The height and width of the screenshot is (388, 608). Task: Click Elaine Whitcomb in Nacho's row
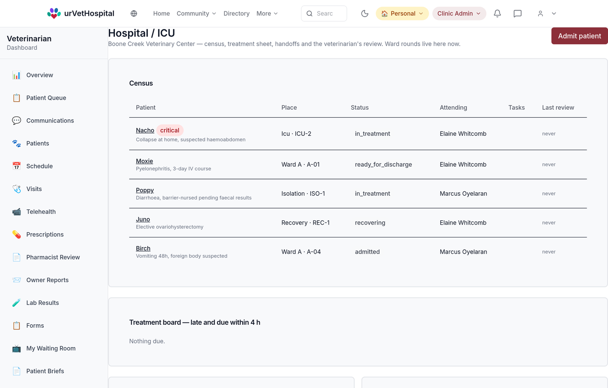(463, 133)
